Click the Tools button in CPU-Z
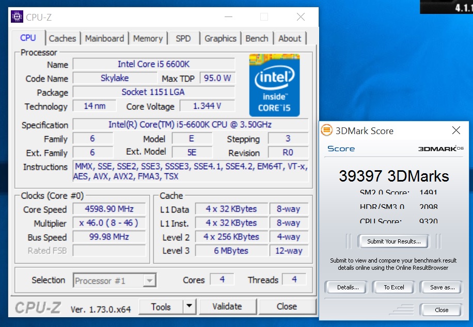The image size is (473, 327). coord(161,306)
